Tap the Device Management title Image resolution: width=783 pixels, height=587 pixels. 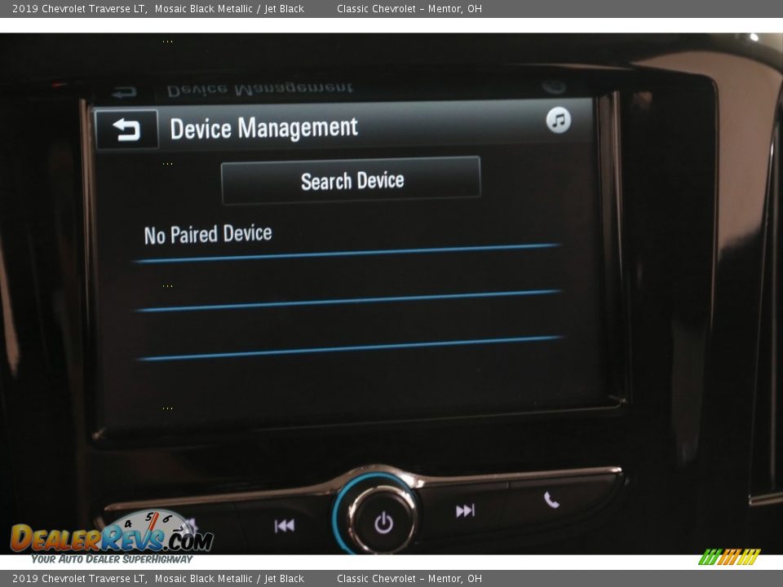click(x=263, y=128)
